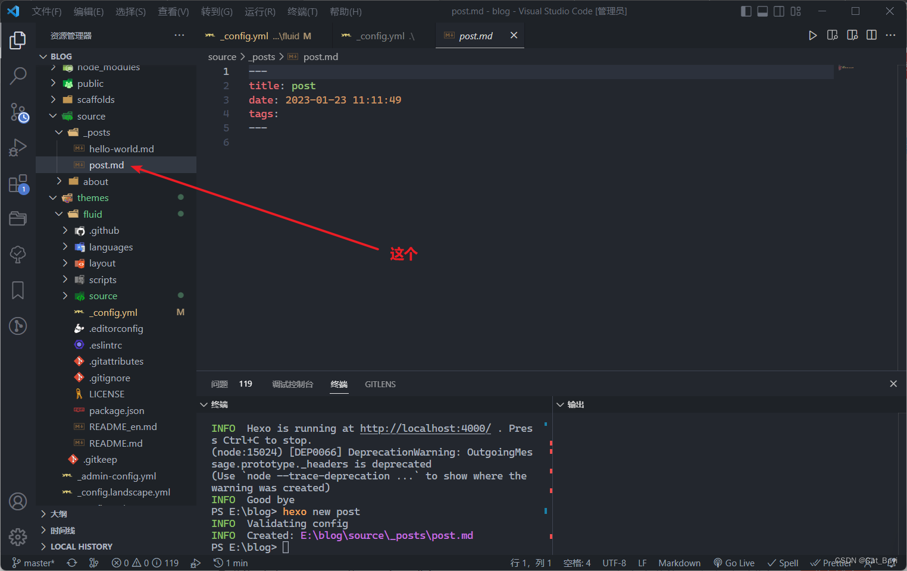The image size is (907, 571).
Task: Collapse the output section chevron
Action: click(x=560, y=404)
